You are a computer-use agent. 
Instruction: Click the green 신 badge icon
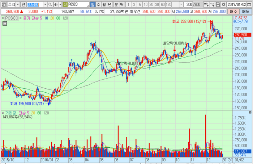tap(65, 4)
